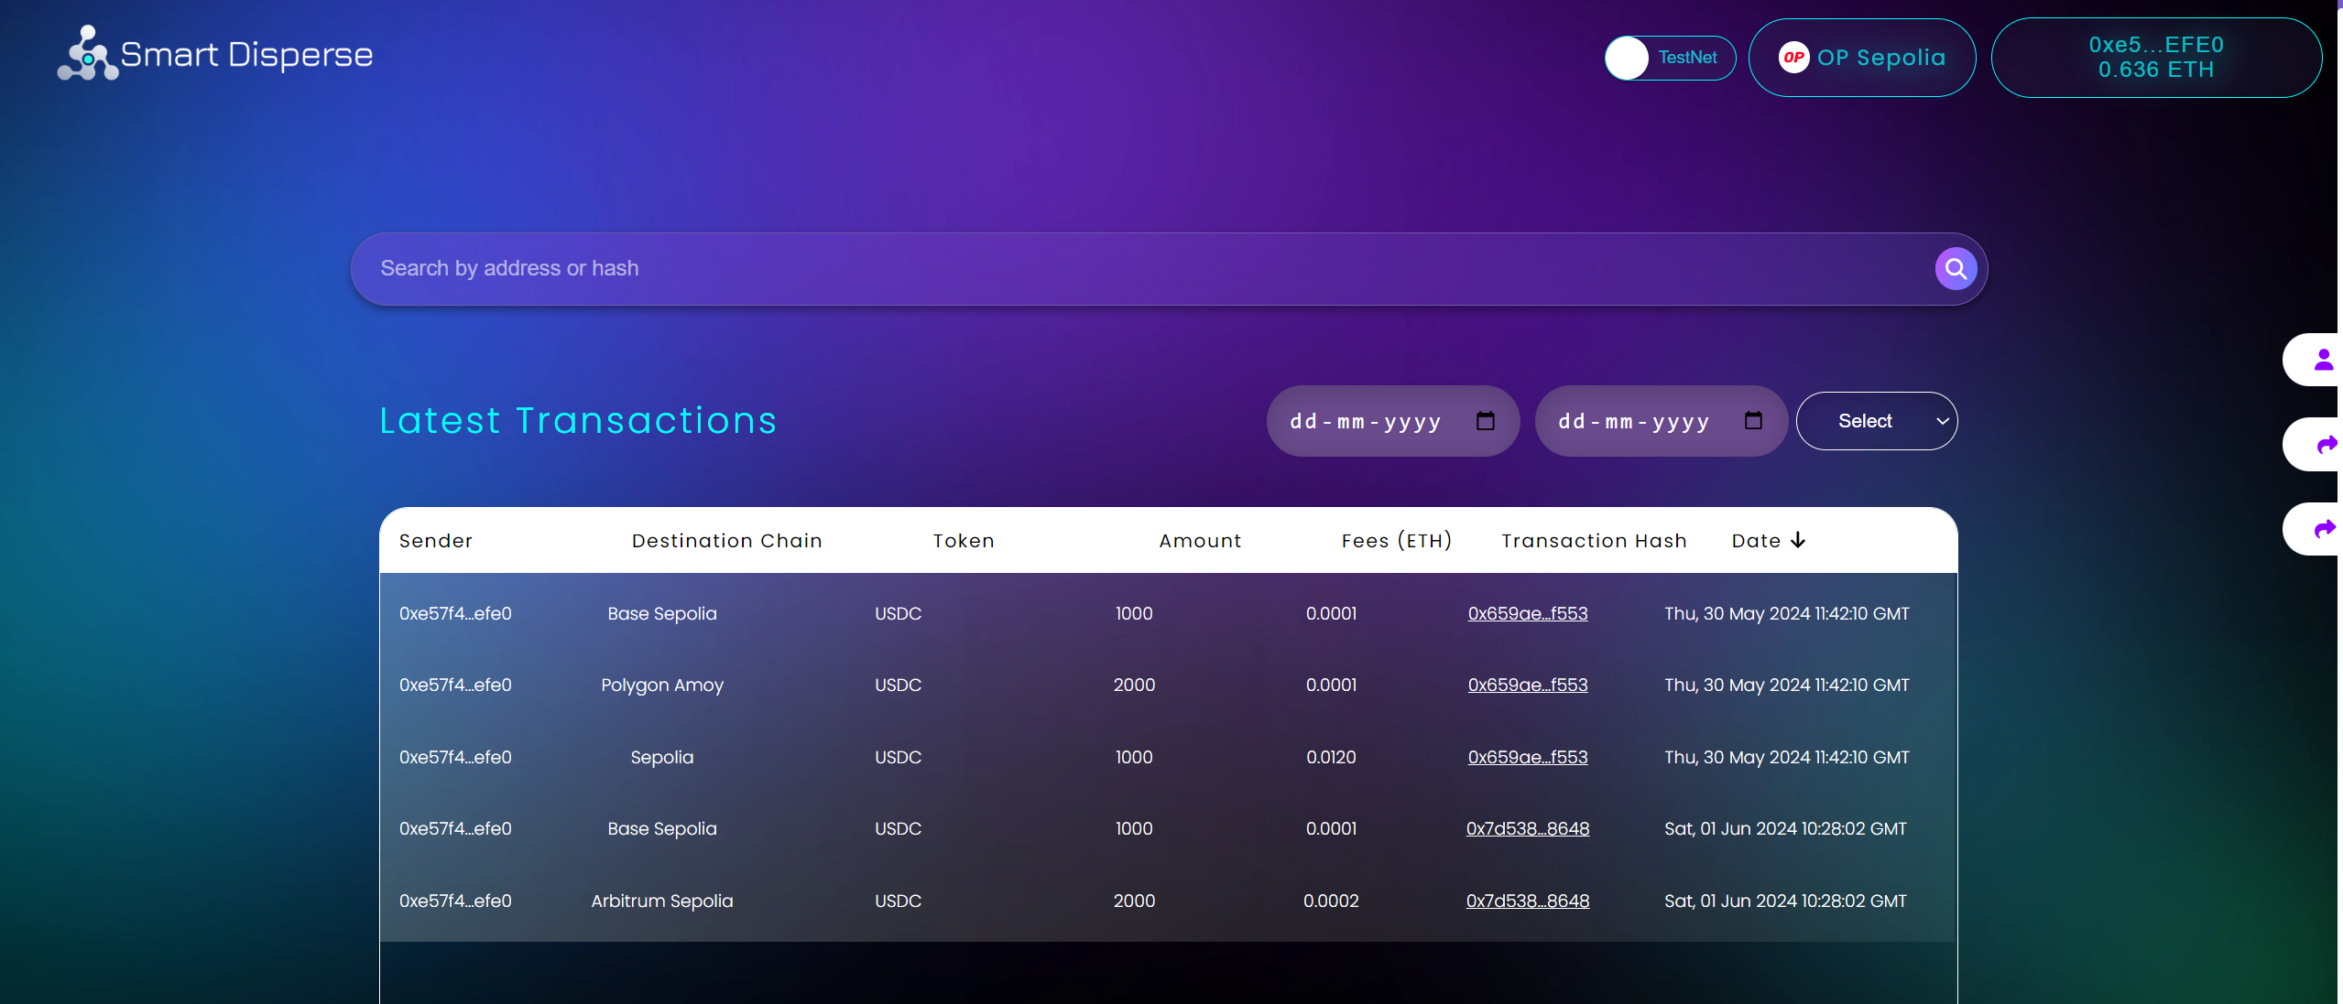Click the magnifying glass search button

click(x=1955, y=269)
